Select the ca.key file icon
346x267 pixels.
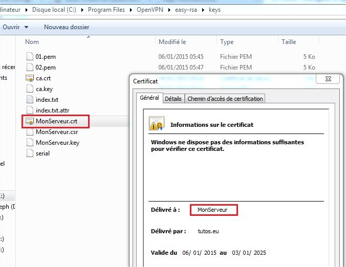(30, 89)
